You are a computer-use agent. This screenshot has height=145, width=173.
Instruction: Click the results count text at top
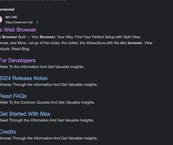pos(33,0)
